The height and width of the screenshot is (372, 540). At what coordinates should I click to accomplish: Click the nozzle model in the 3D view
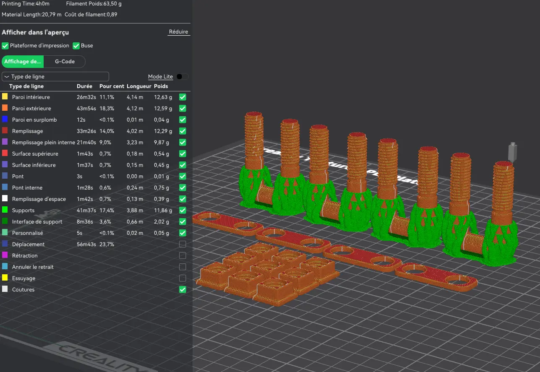point(512,153)
